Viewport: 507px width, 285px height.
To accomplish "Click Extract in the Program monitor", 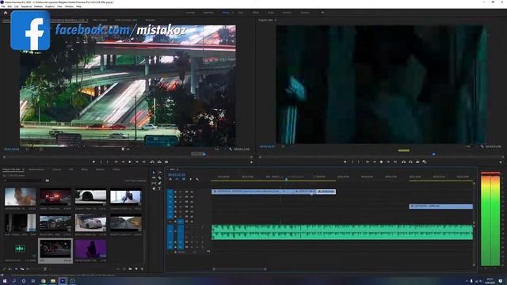I will [410, 161].
